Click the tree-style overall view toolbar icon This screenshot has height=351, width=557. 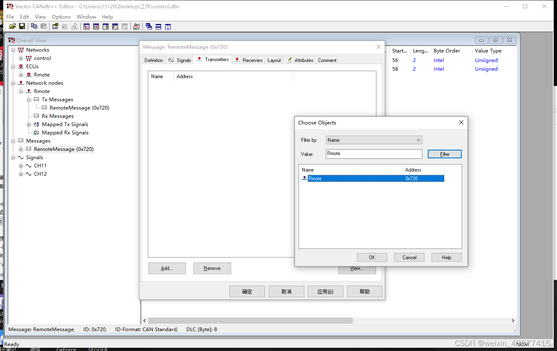[x=87, y=26]
